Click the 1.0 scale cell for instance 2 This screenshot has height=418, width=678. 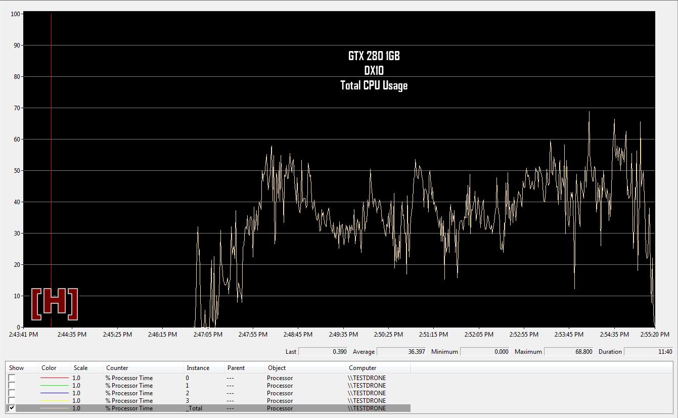[76, 393]
